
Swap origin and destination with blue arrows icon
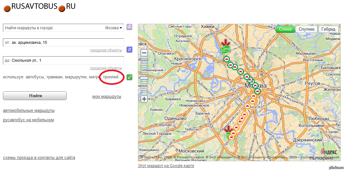pyautogui.click(x=129, y=50)
